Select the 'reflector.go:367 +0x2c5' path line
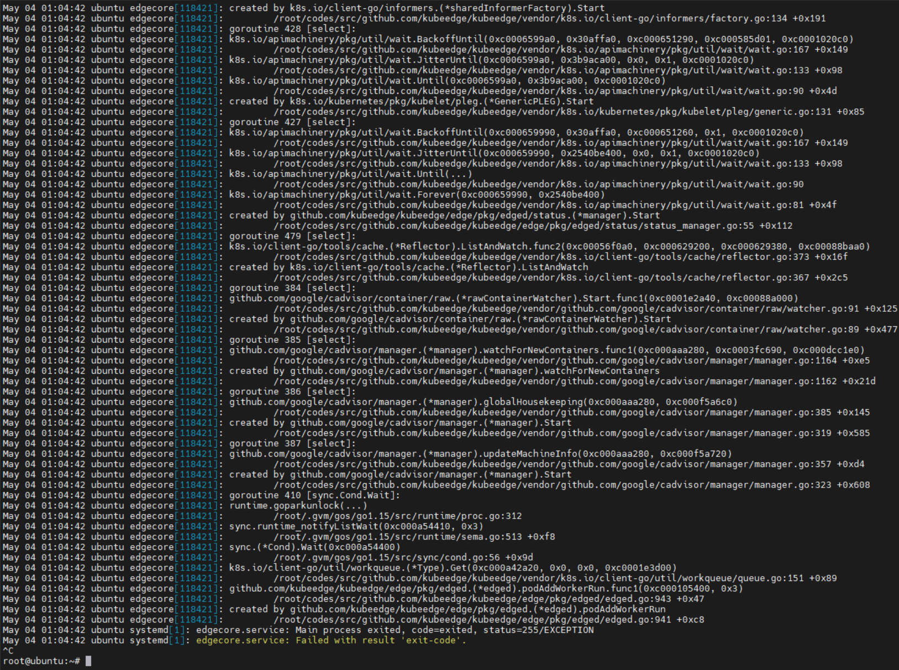 click(425, 278)
